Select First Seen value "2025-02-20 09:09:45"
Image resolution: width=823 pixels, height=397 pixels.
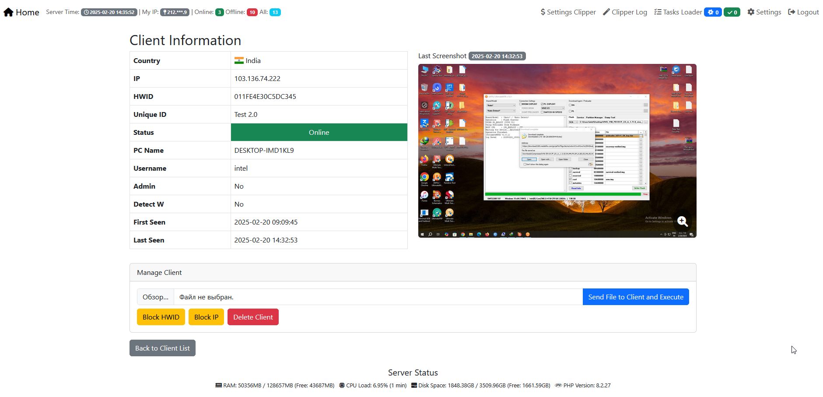tap(266, 222)
